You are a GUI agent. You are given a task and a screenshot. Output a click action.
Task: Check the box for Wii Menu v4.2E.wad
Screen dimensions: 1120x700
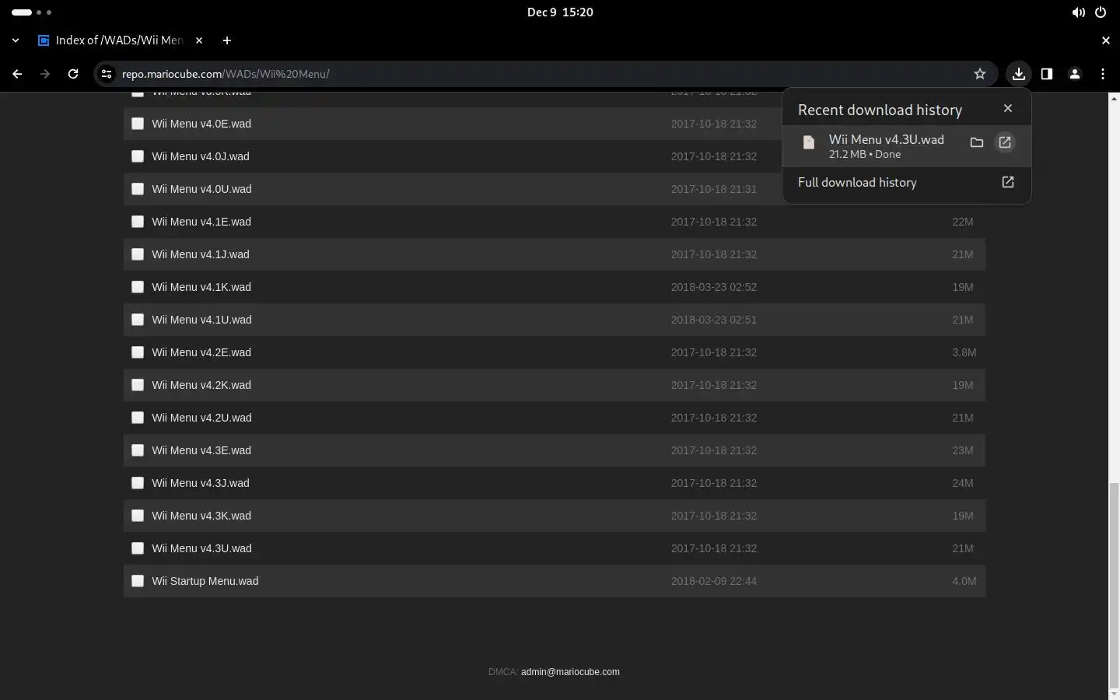(x=138, y=352)
